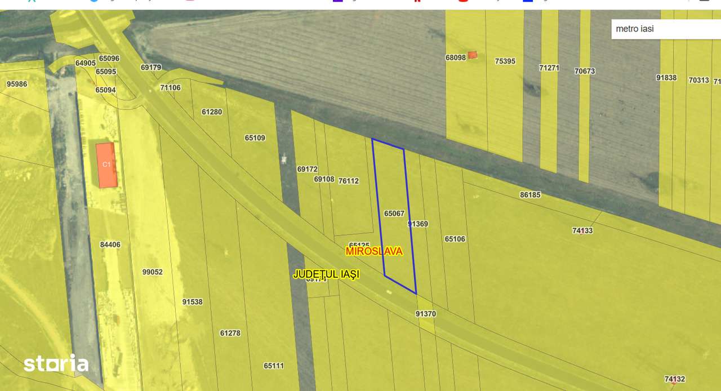Screen dimensions: 721x391
Task: Click parcel label 71271
Action: tap(549, 68)
